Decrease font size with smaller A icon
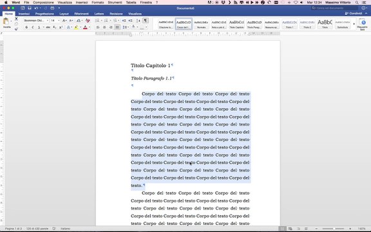 (x=71, y=21)
